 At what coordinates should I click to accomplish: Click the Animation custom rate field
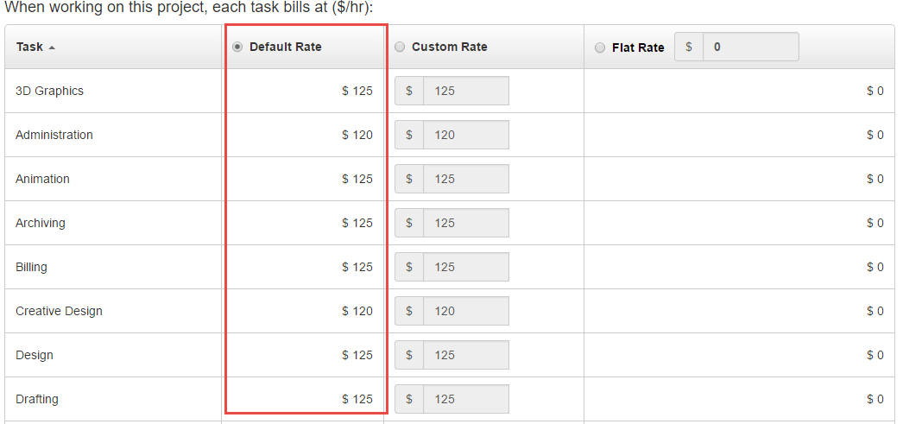[465, 179]
